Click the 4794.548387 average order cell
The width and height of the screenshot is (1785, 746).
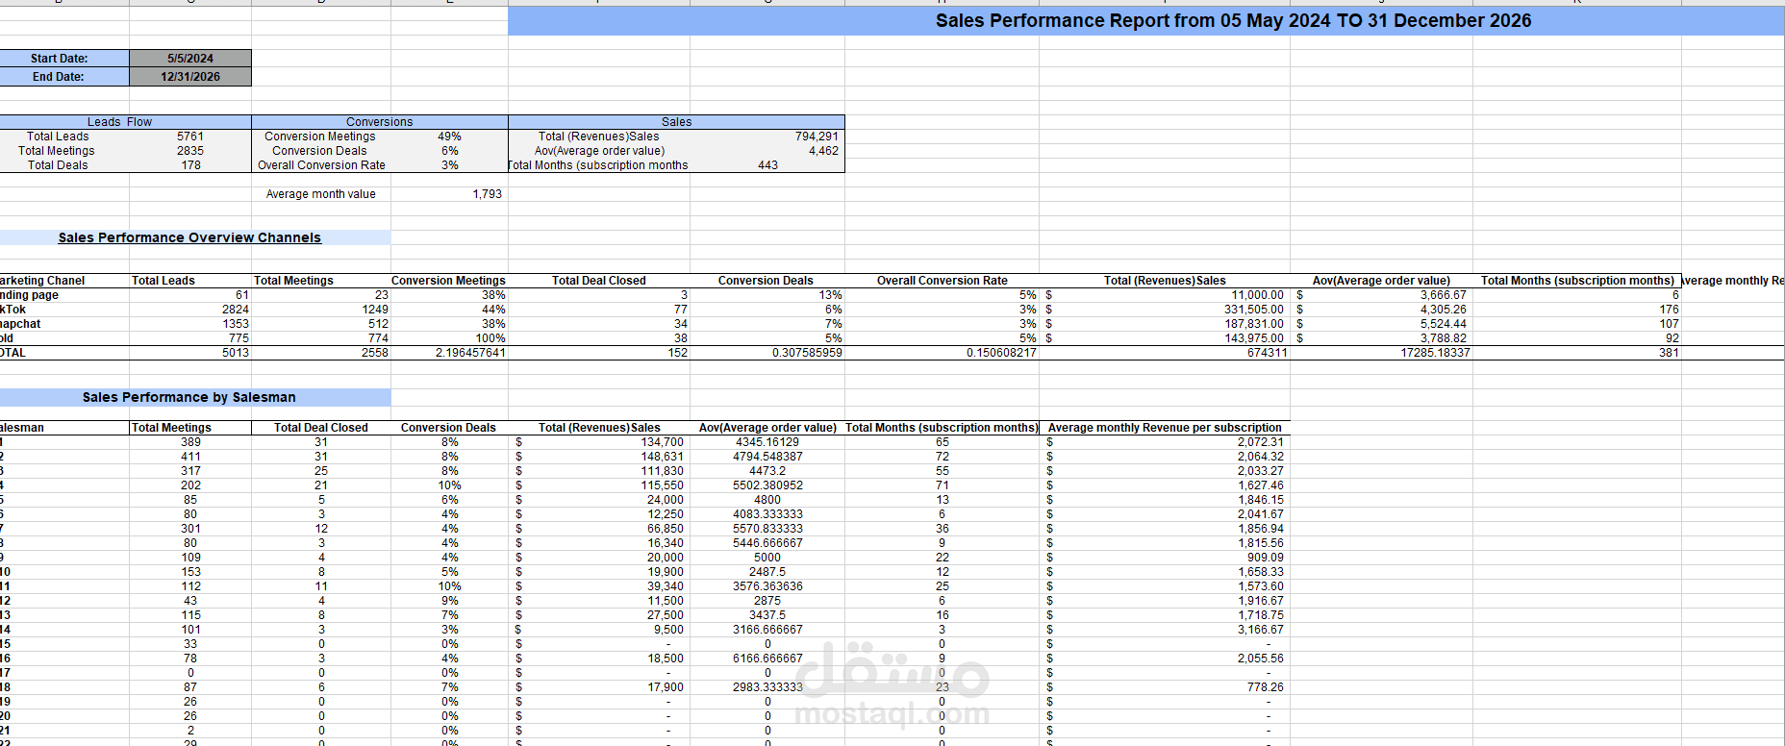[x=767, y=457]
